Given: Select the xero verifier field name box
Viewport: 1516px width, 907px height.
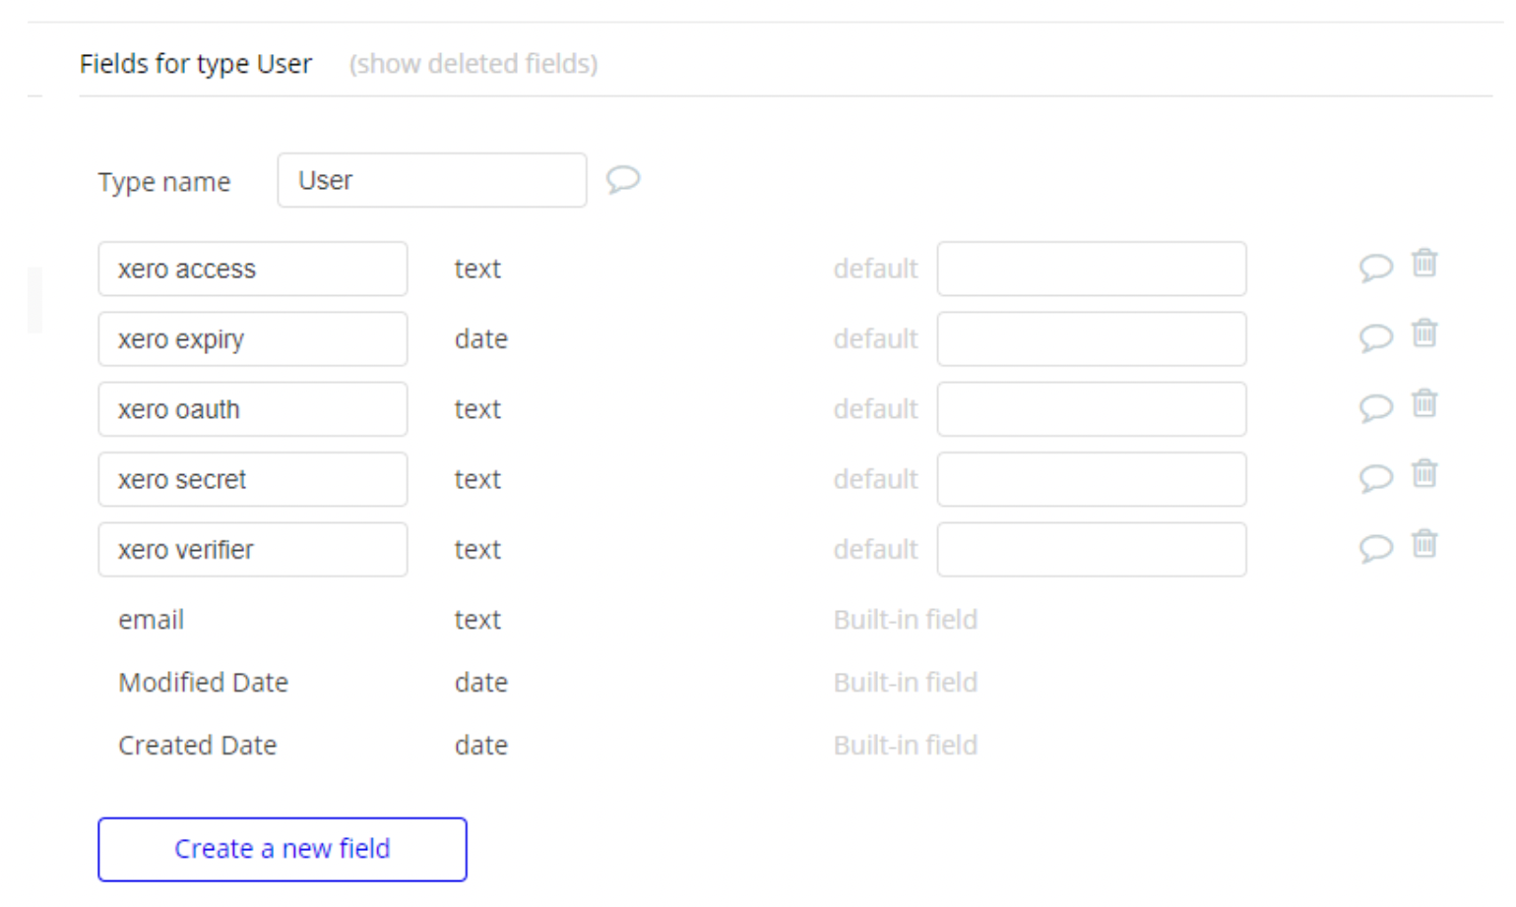Looking at the screenshot, I should [x=252, y=550].
